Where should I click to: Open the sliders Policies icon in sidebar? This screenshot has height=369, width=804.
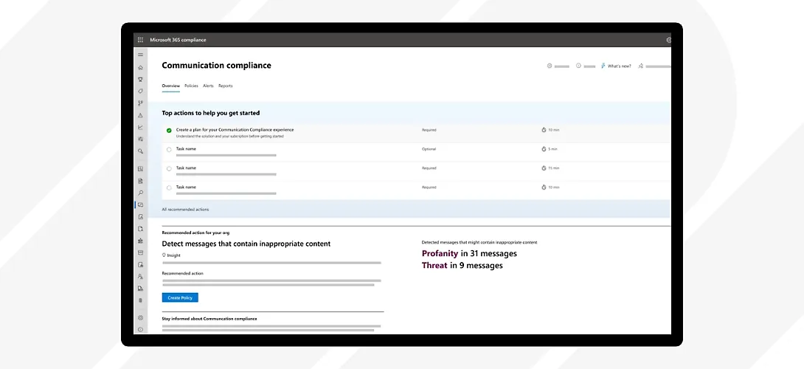click(140, 139)
